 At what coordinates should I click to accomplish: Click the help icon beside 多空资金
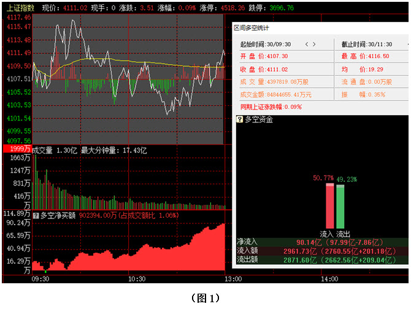(240, 119)
